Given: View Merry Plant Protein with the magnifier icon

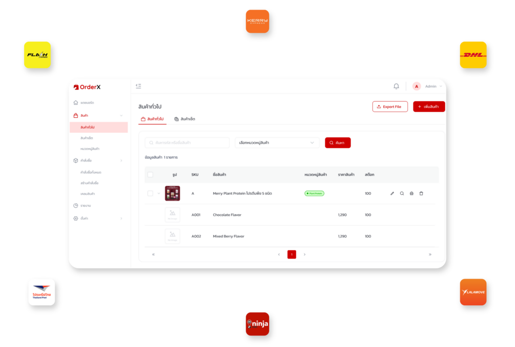Looking at the screenshot, I should [x=402, y=193].
